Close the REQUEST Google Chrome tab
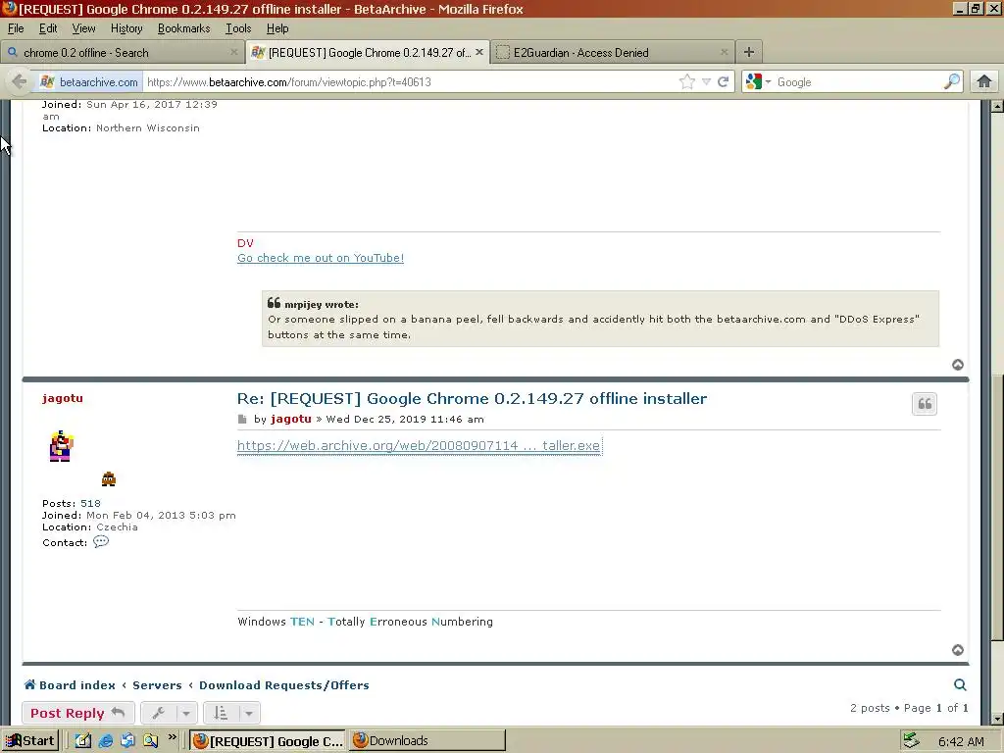Screen dimensions: 1004x753 pos(478,52)
